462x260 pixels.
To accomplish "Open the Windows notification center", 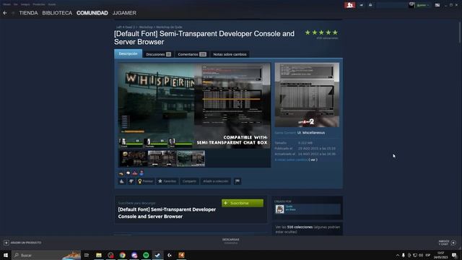I will pyautogui.click(x=454, y=255).
